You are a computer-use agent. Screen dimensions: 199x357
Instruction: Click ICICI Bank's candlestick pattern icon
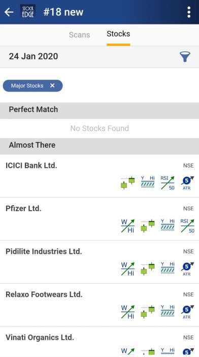[x=128, y=183]
